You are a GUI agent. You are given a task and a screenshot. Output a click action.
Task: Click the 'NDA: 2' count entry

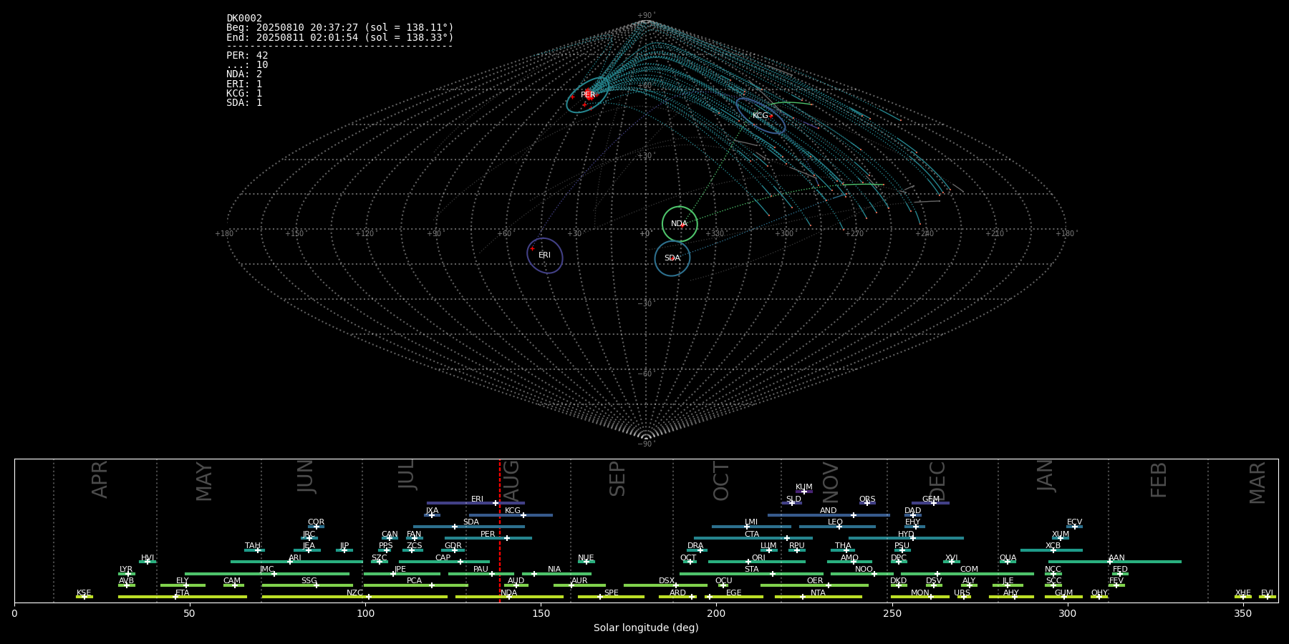tap(244, 74)
